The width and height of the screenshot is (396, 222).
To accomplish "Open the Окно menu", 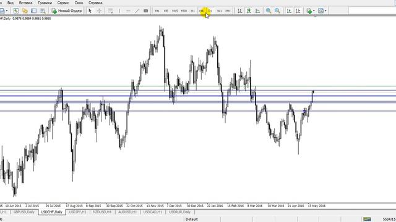I will pyautogui.click(x=79, y=2).
